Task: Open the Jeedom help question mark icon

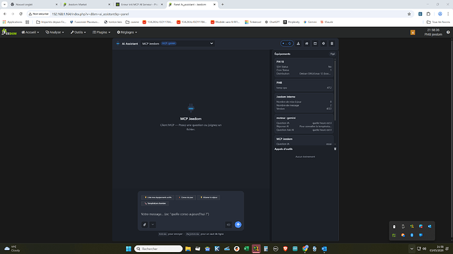Action: [448, 32]
